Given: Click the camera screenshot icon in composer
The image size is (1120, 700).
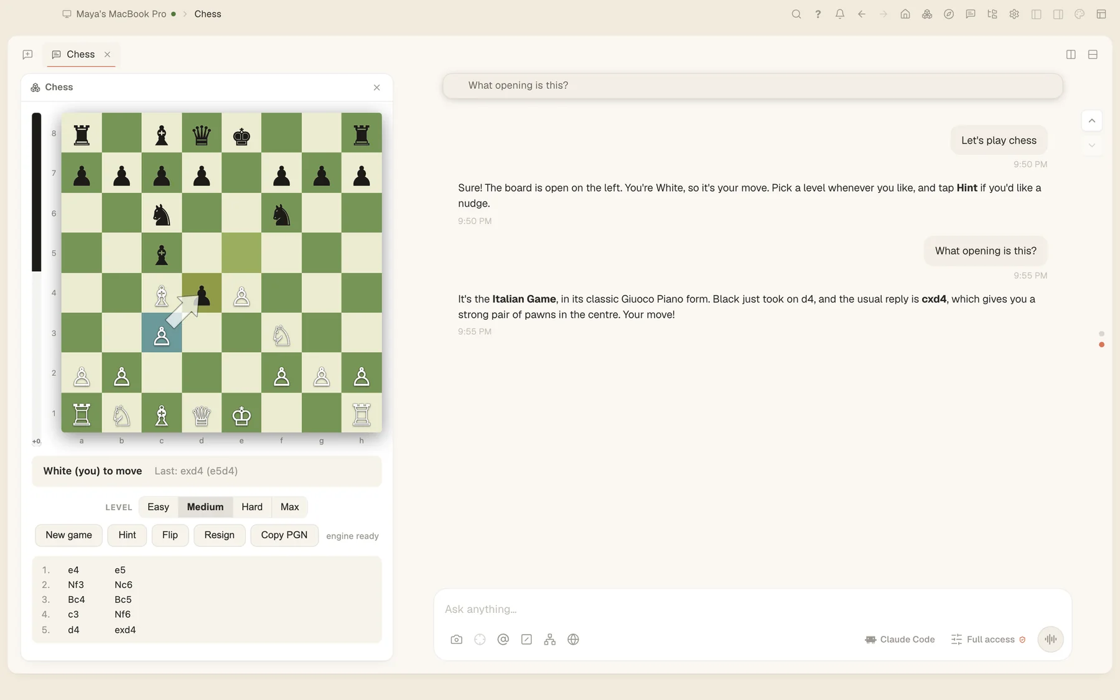Looking at the screenshot, I should [x=456, y=639].
